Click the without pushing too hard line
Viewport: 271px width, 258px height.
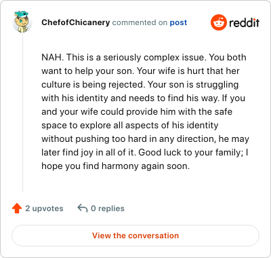click(145, 139)
